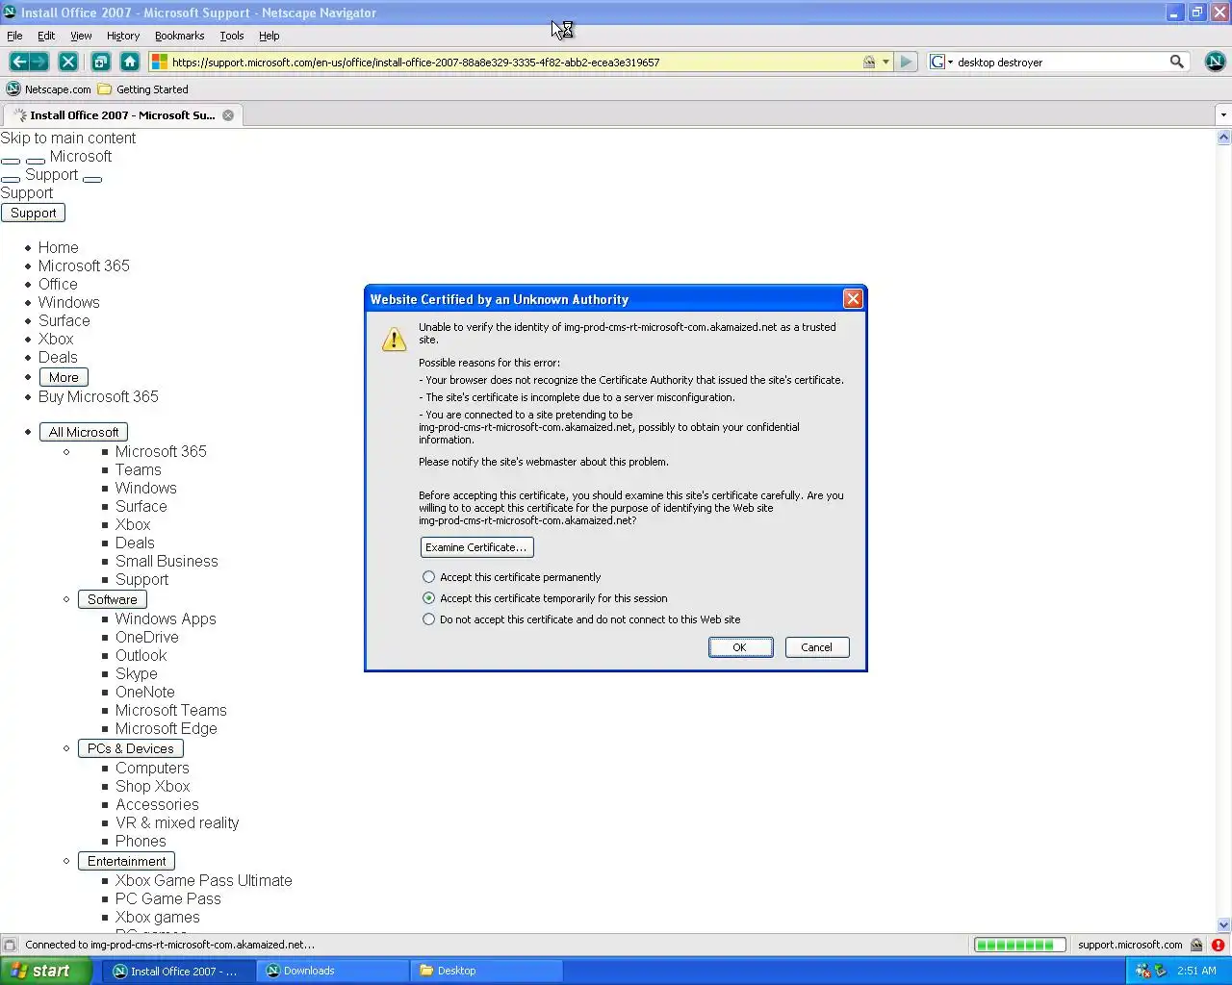Open the OneDrive link
This screenshot has width=1232, height=985.
click(x=146, y=637)
